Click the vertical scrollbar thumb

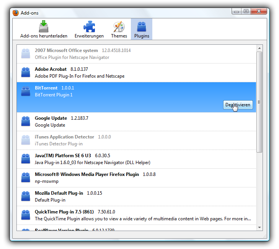pos(259,102)
